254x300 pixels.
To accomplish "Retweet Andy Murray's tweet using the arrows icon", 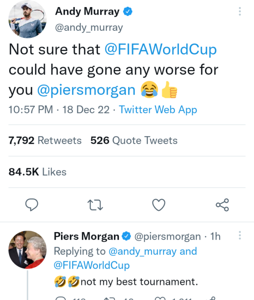I will click(95, 205).
